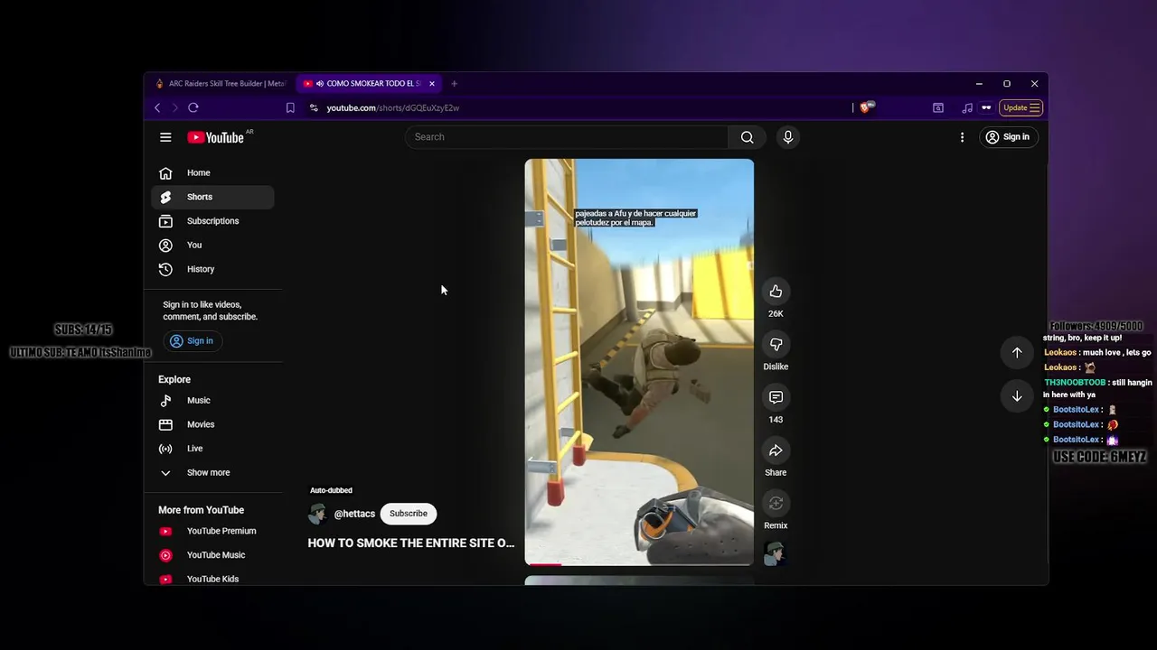Like the short with thumbs-up
1157x650 pixels.
click(x=776, y=292)
